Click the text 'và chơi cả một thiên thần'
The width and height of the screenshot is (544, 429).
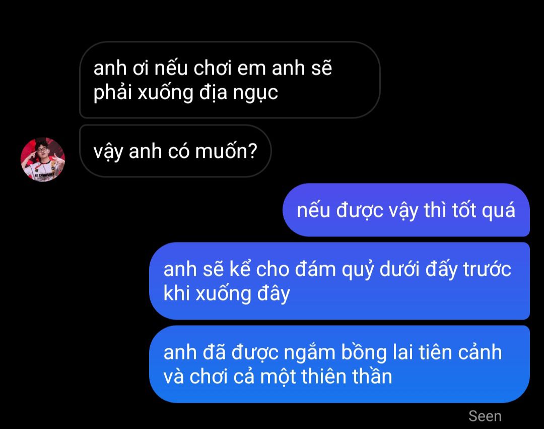(278, 377)
